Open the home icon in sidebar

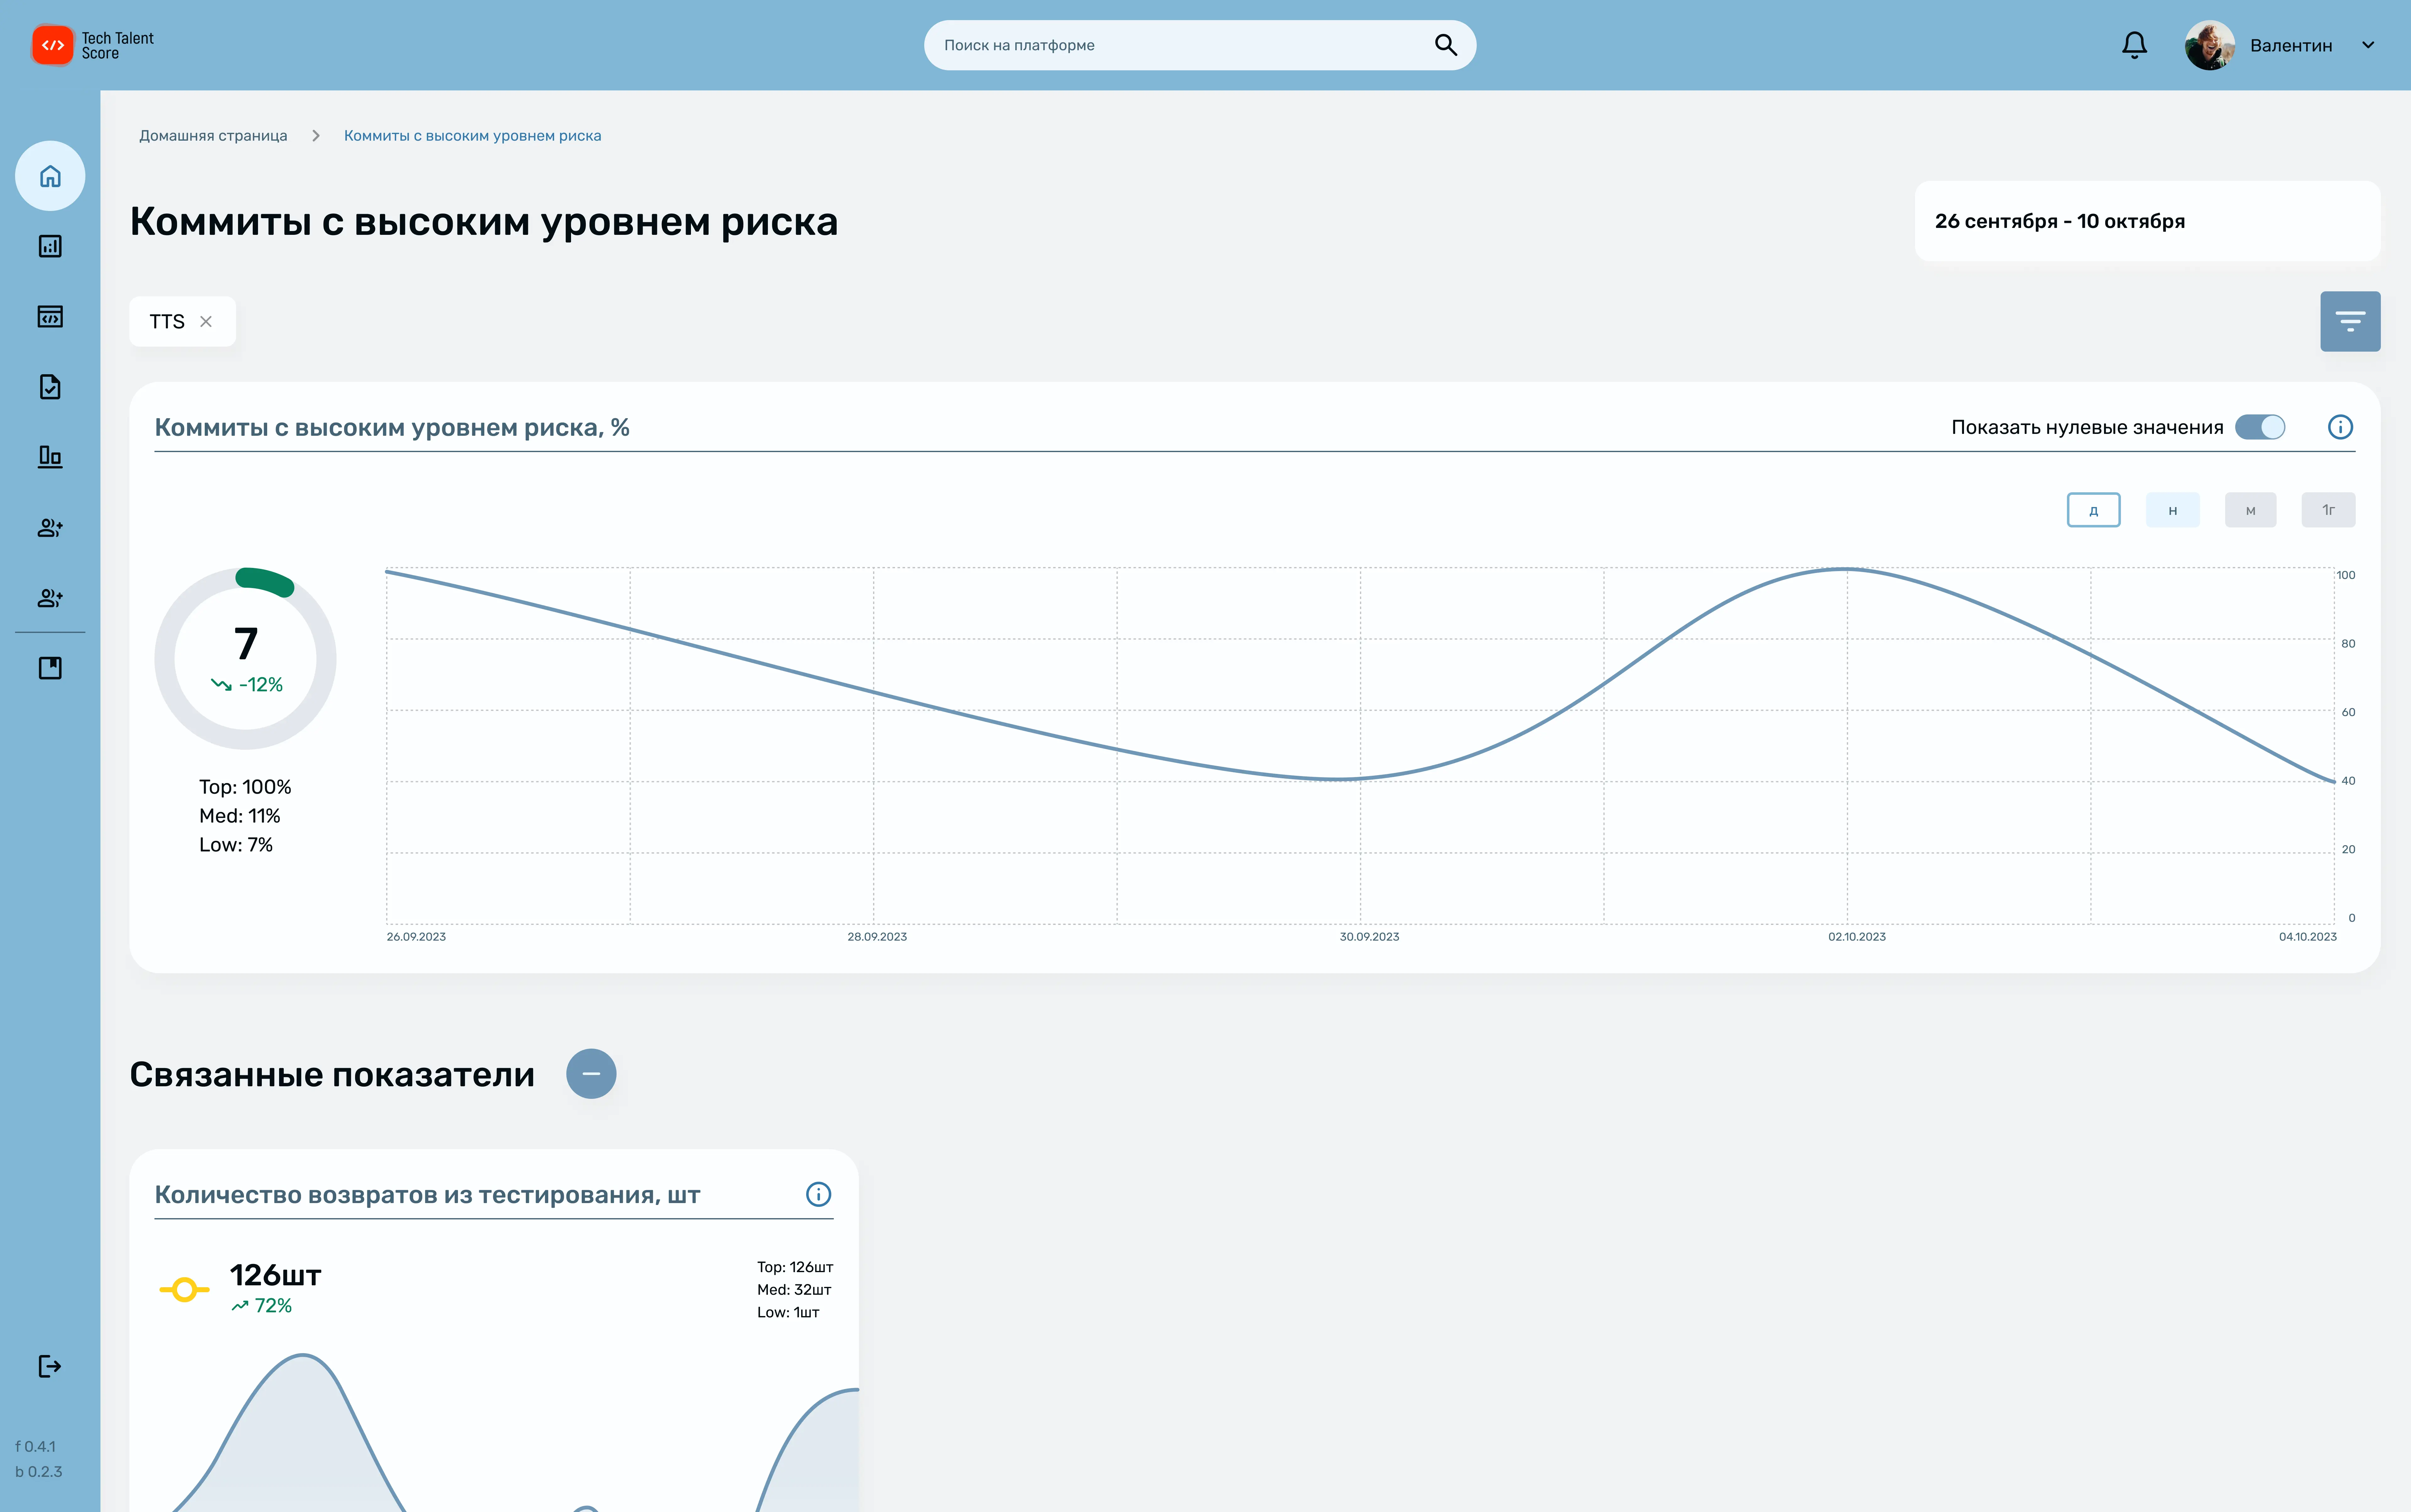coord(50,176)
